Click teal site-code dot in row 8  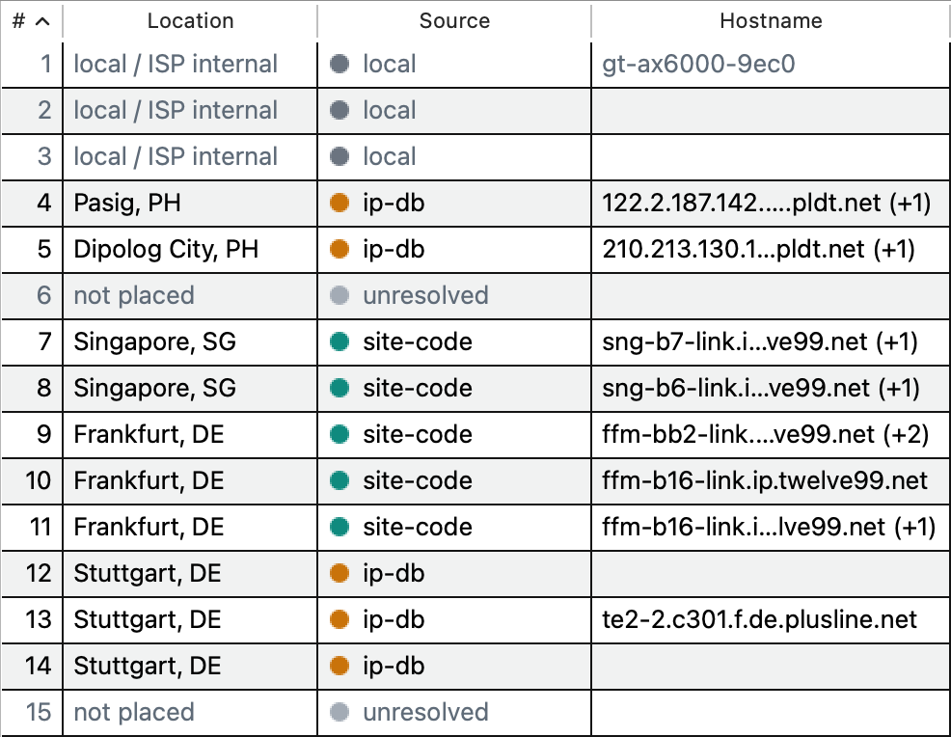[x=340, y=388]
